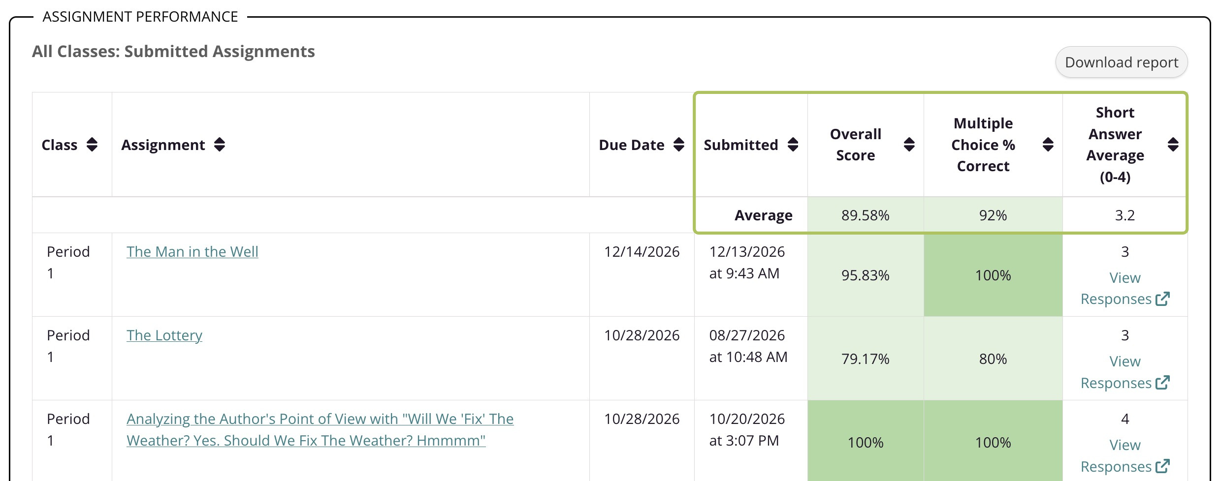Viewport: 1220px width, 481px height.
Task: Click the Overall Score header label
Action: (x=856, y=145)
